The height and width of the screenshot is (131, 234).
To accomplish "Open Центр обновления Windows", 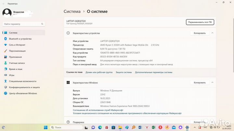I will 23,93.
